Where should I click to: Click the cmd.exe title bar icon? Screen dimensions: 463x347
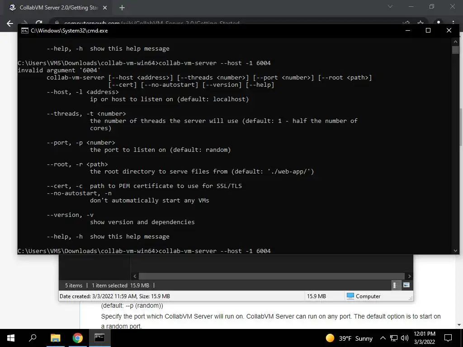25,31
